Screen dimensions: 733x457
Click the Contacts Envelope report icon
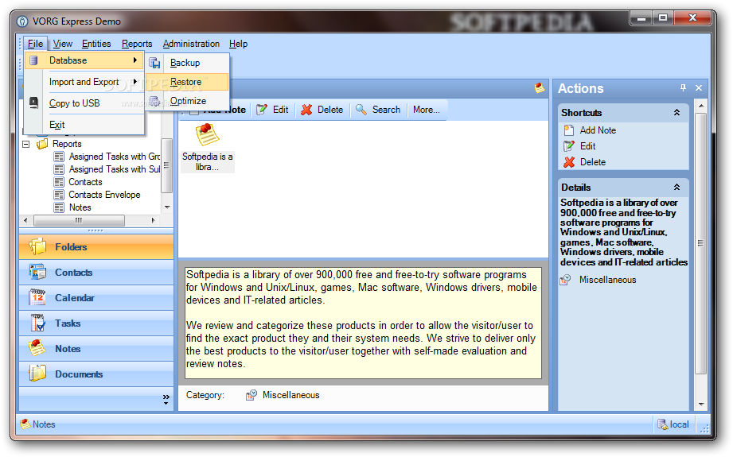click(59, 195)
